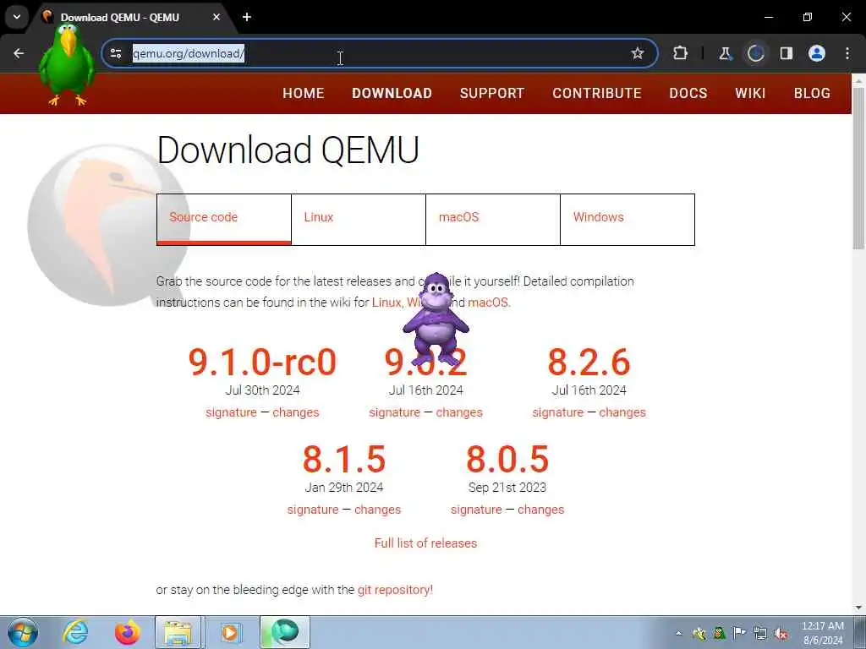
Task: Click the scrollbar up arrow
Action: point(858,80)
